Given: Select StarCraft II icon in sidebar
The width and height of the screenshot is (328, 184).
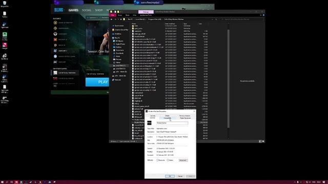Looking at the screenshot, I should click(55, 51).
